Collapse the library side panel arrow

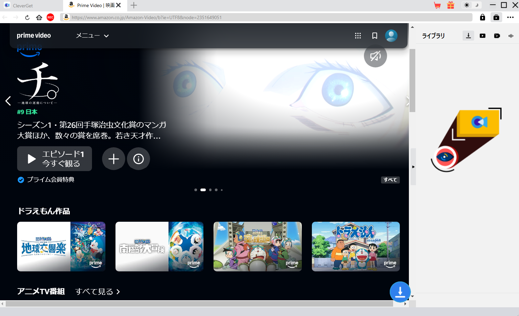pyautogui.click(x=413, y=167)
